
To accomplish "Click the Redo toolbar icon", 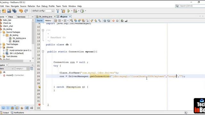I will coord(26,11).
